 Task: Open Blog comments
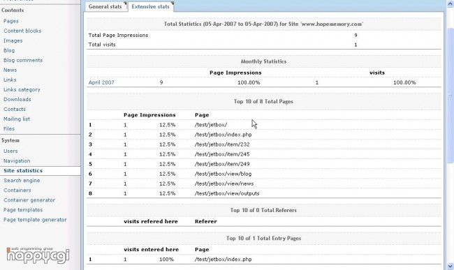(x=23, y=60)
